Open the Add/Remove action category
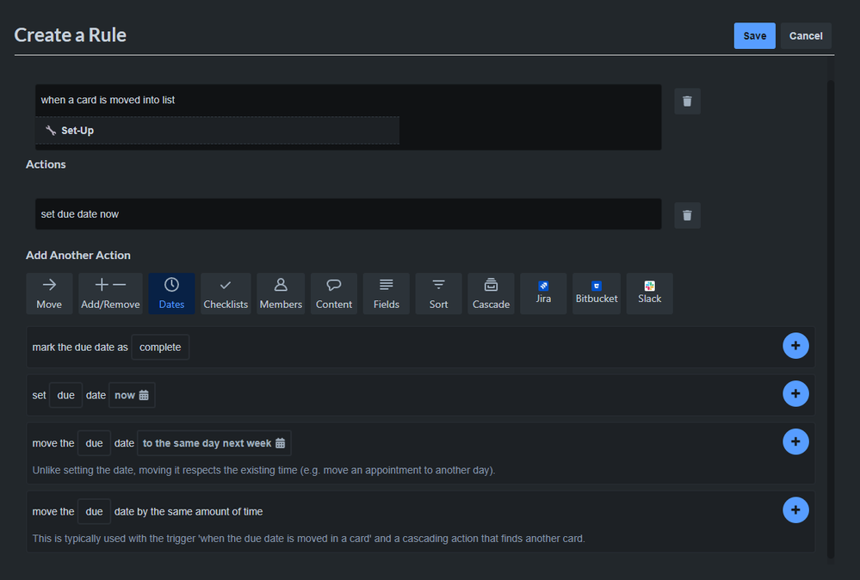 point(110,293)
